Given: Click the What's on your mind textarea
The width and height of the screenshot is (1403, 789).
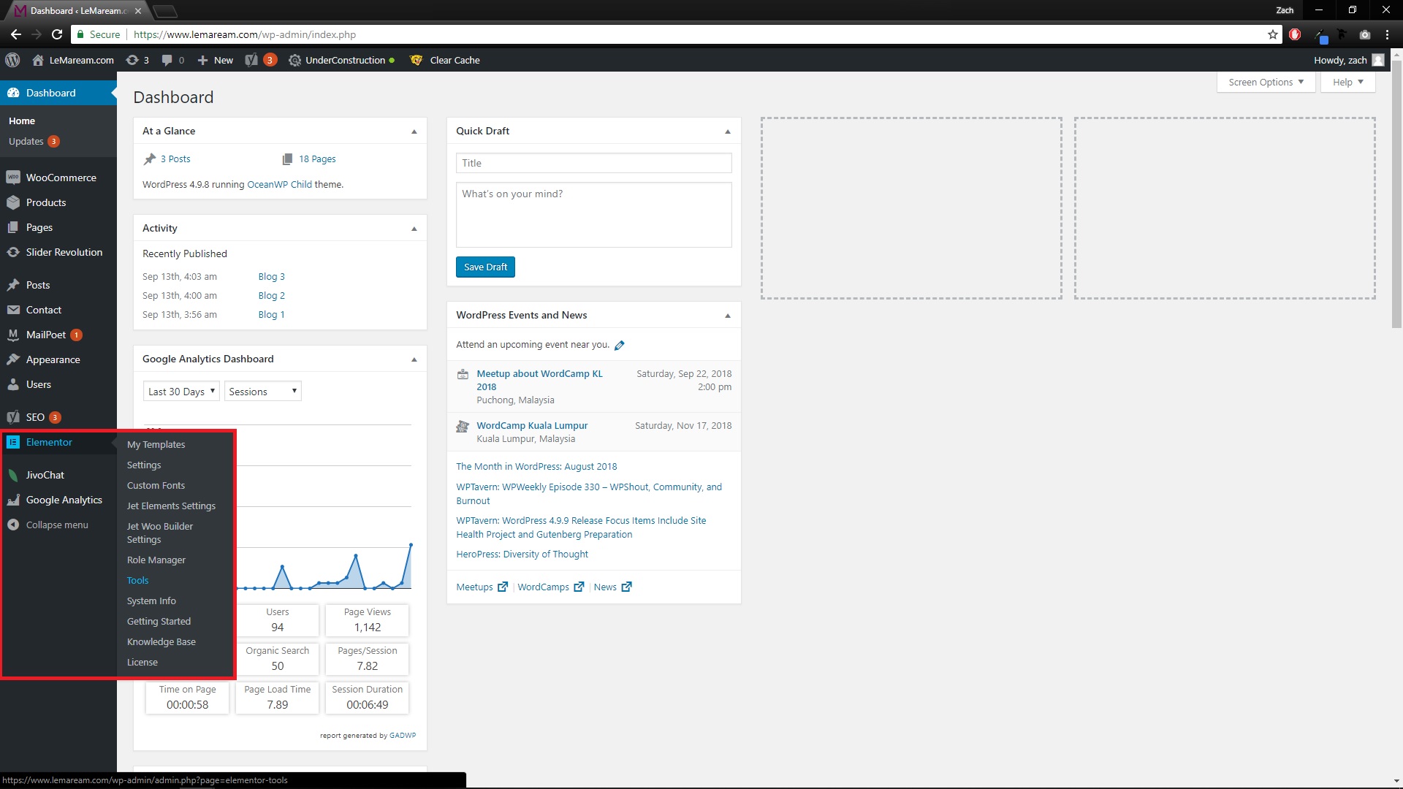Looking at the screenshot, I should point(593,215).
